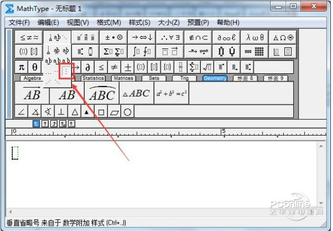Insert the not-equal symbol in small bar
Image resolution: width=333 pixels, height=231 pixels.
tap(114, 68)
